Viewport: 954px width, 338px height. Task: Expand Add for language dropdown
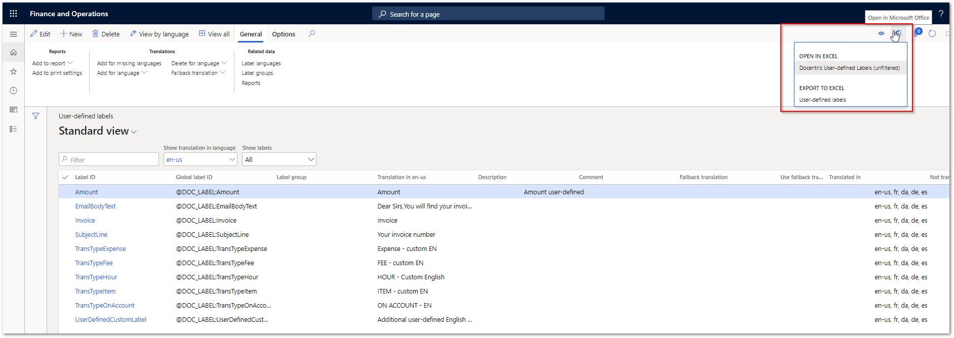tap(122, 73)
